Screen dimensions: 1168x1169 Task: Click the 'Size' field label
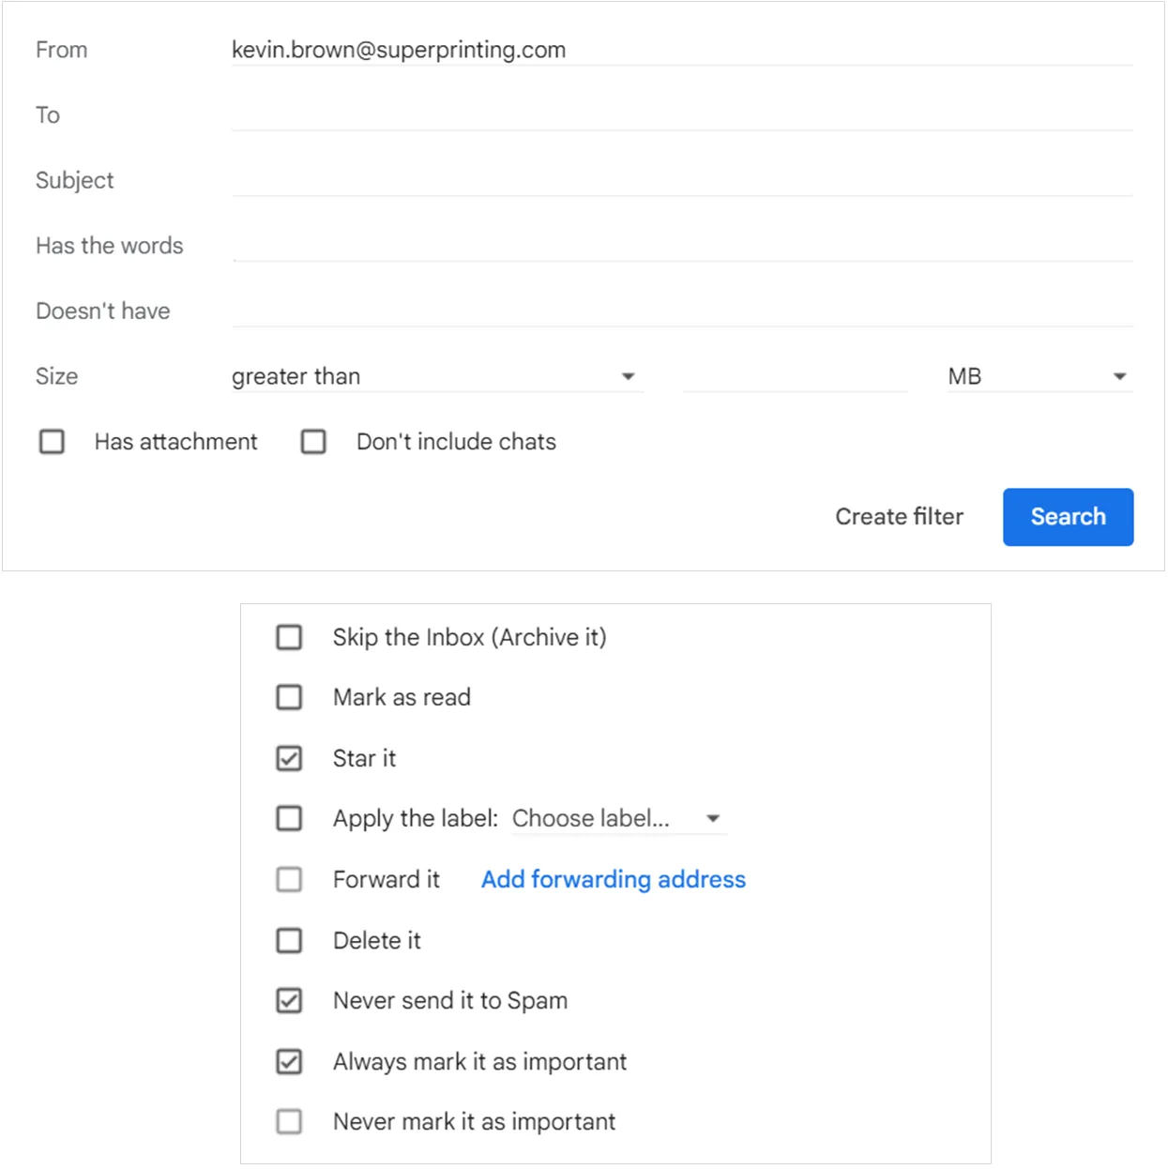point(57,376)
